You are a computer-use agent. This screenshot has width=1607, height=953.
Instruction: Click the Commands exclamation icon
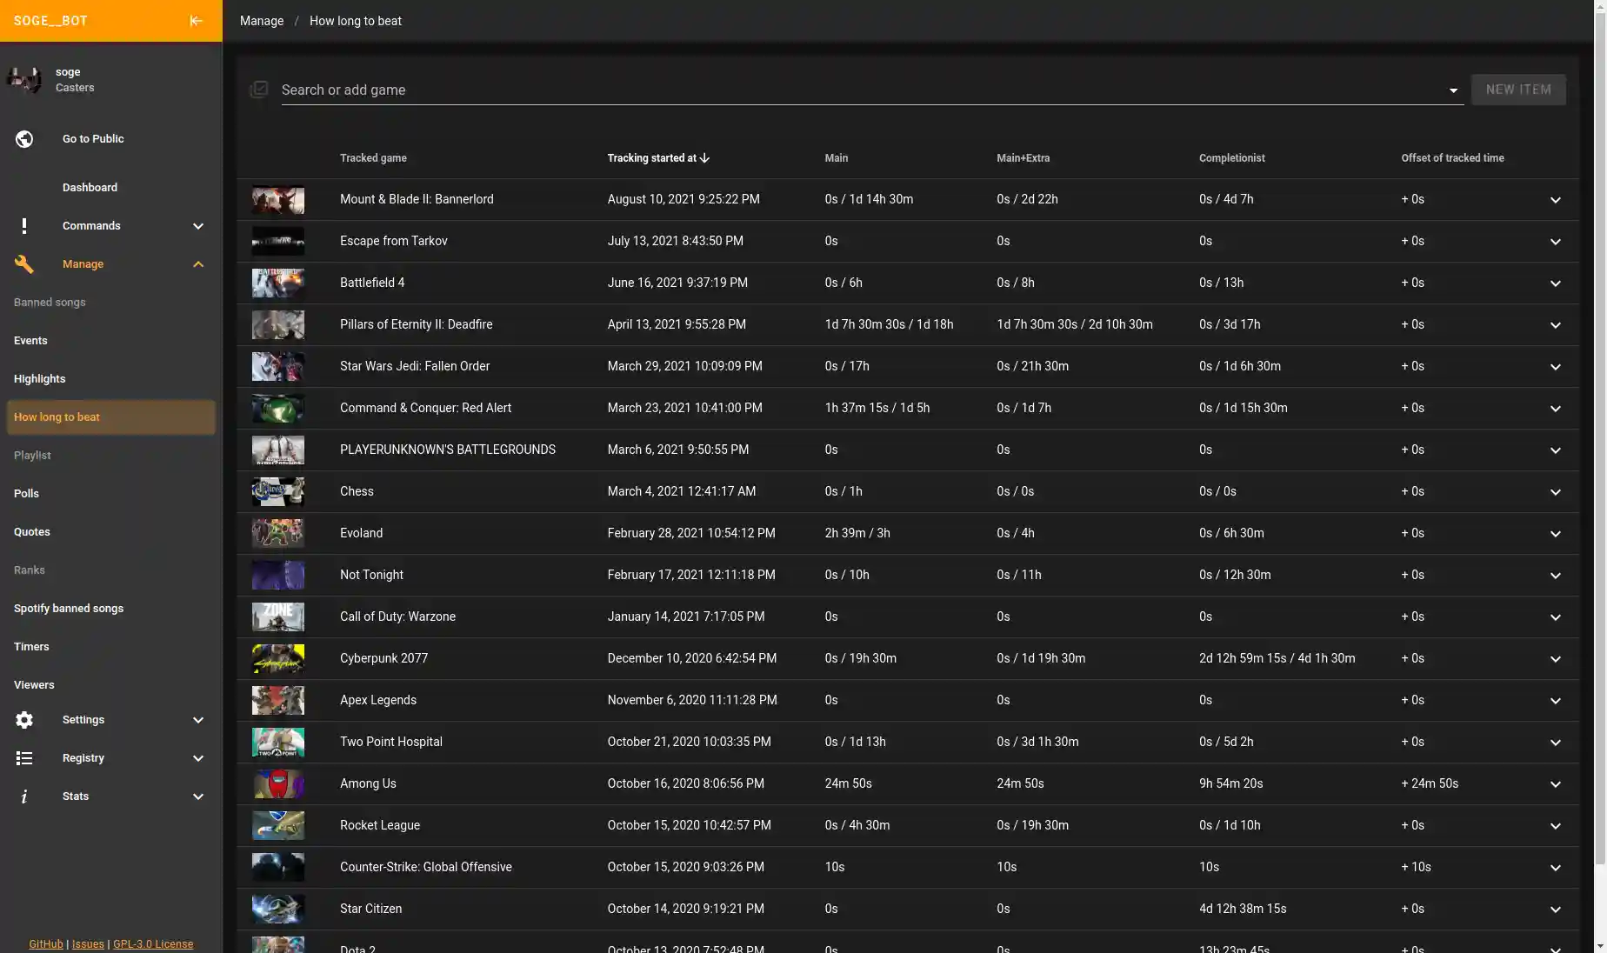24,226
